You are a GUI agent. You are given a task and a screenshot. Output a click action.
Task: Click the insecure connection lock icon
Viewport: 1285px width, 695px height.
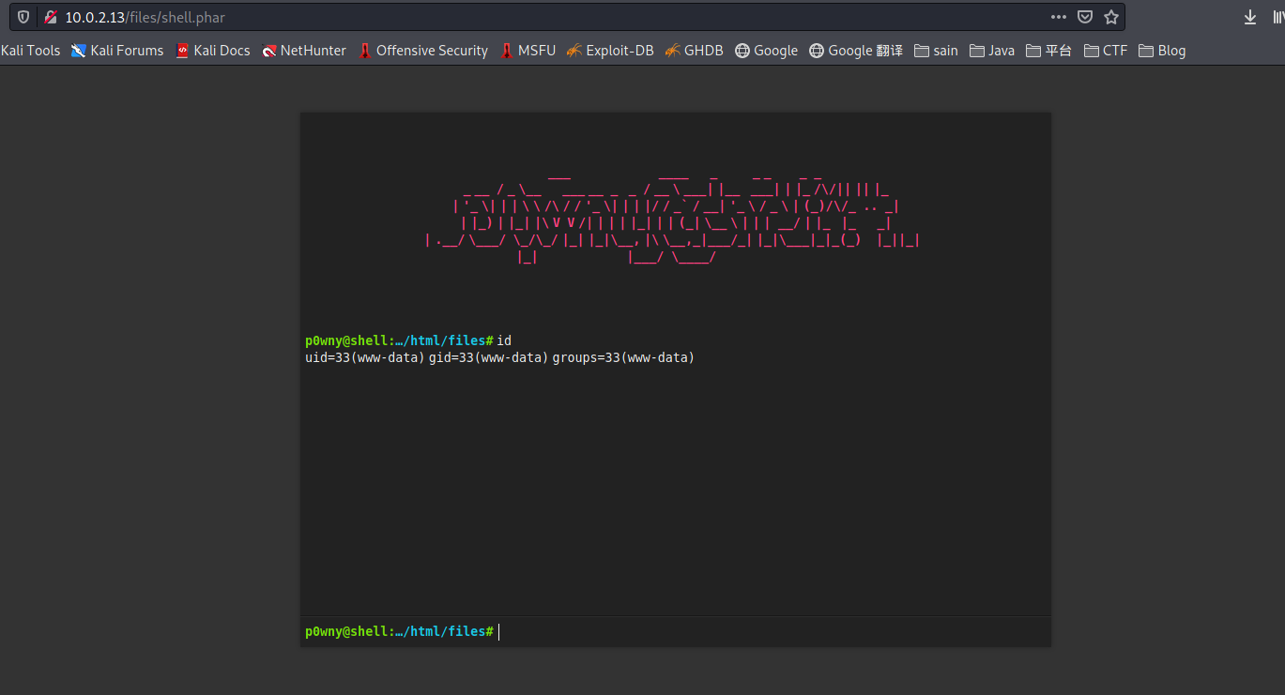pyautogui.click(x=51, y=17)
